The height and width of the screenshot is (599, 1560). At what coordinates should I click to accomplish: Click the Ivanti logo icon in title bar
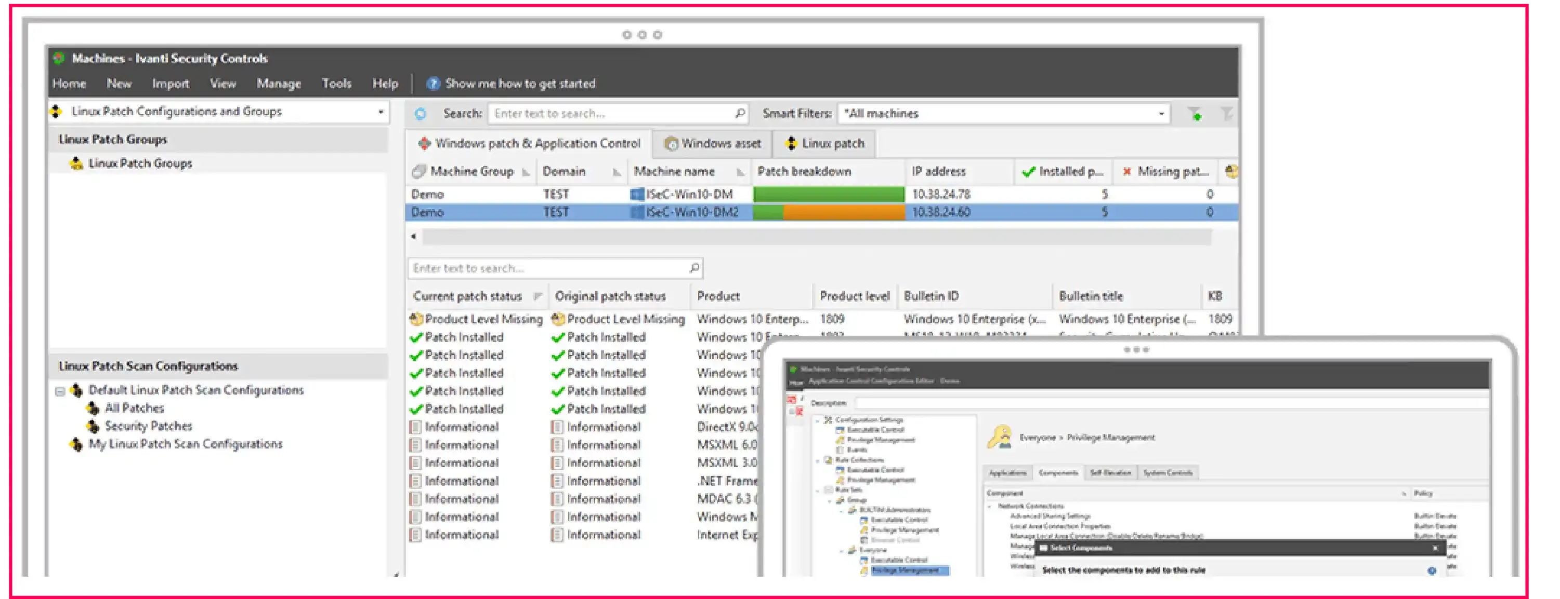coord(59,58)
